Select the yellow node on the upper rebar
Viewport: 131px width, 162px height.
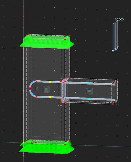[50, 82]
